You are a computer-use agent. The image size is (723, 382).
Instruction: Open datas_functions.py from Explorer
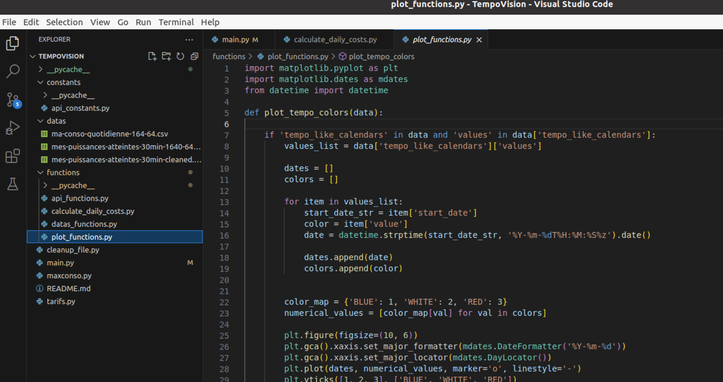(114, 224)
